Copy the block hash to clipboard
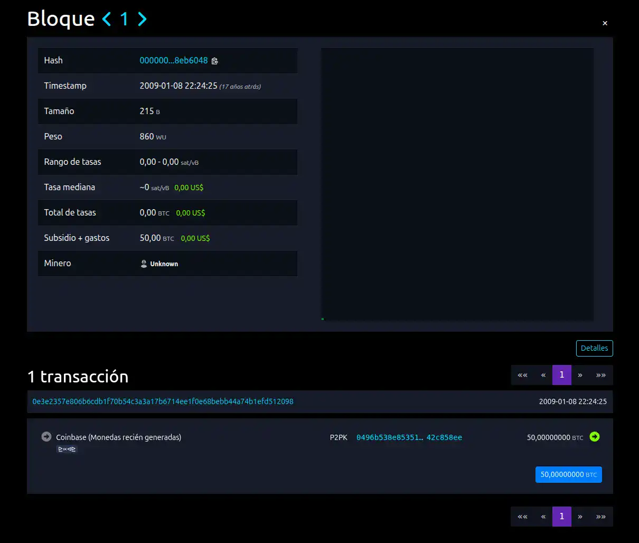 pyautogui.click(x=214, y=61)
